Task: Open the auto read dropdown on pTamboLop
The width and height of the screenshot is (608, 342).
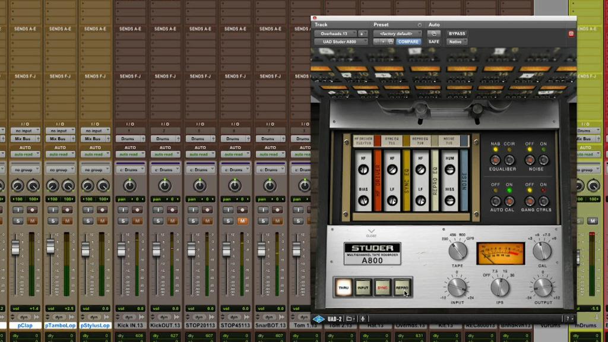Action: (x=60, y=154)
